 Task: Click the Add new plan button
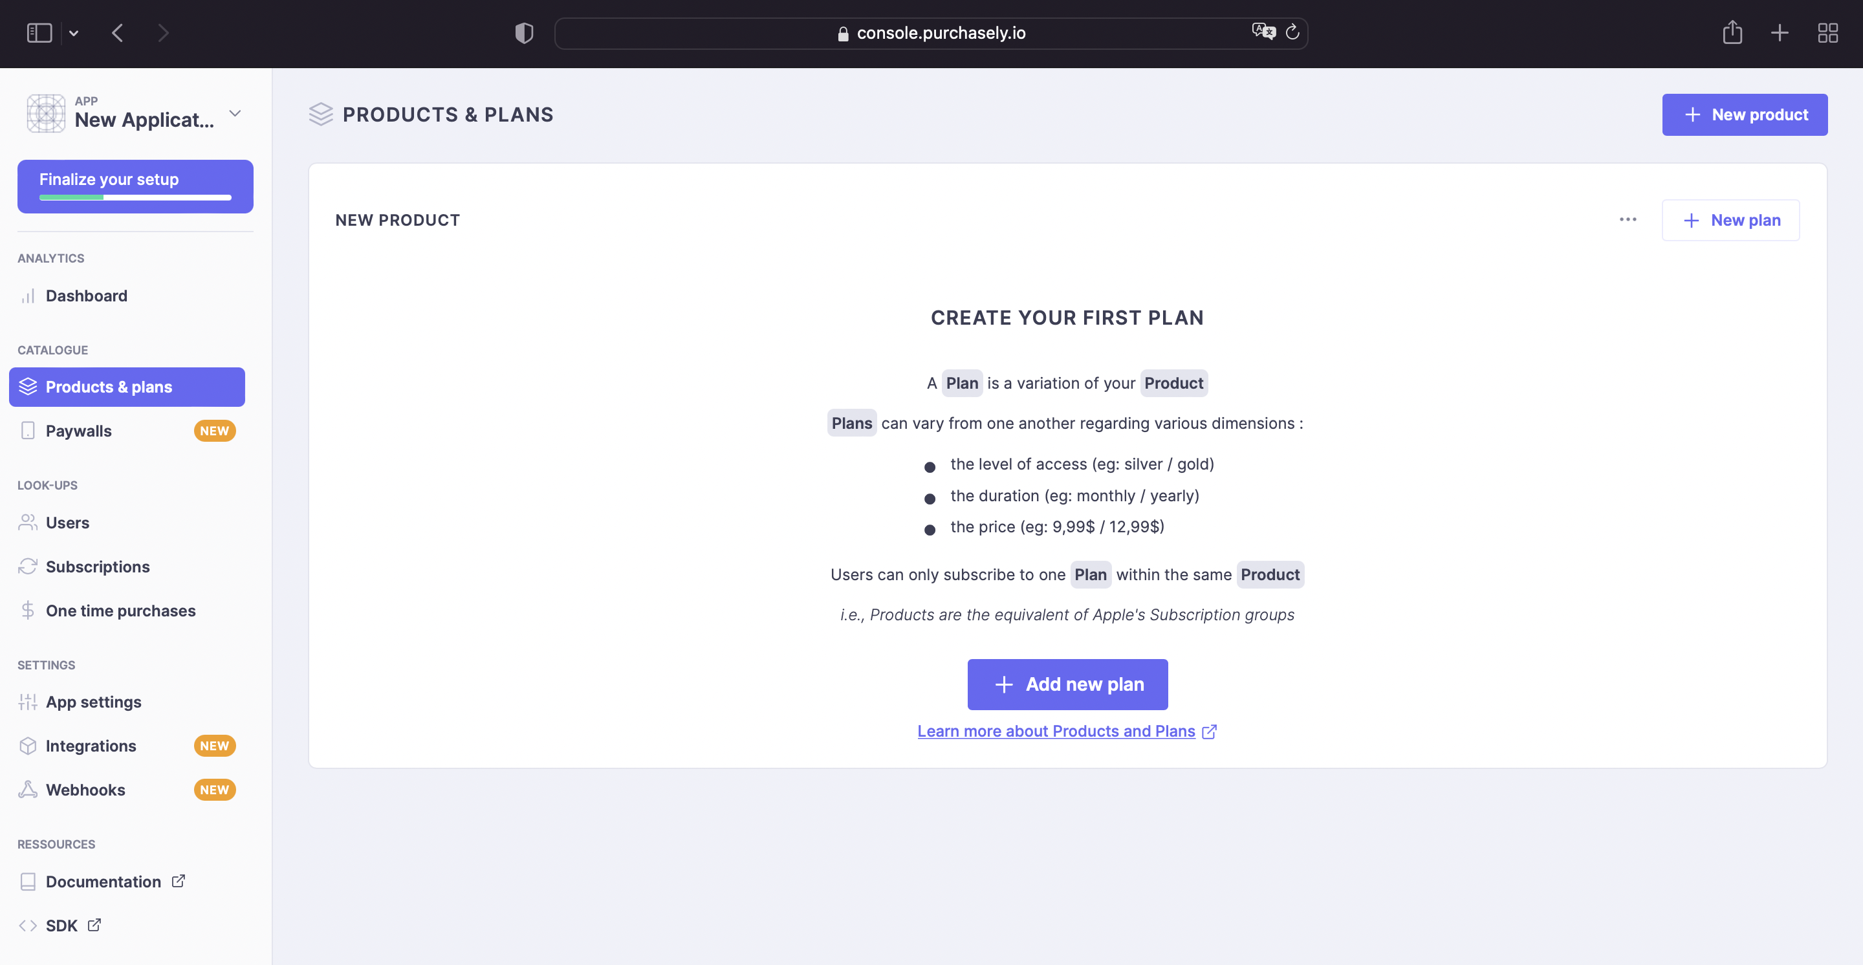[x=1067, y=684]
